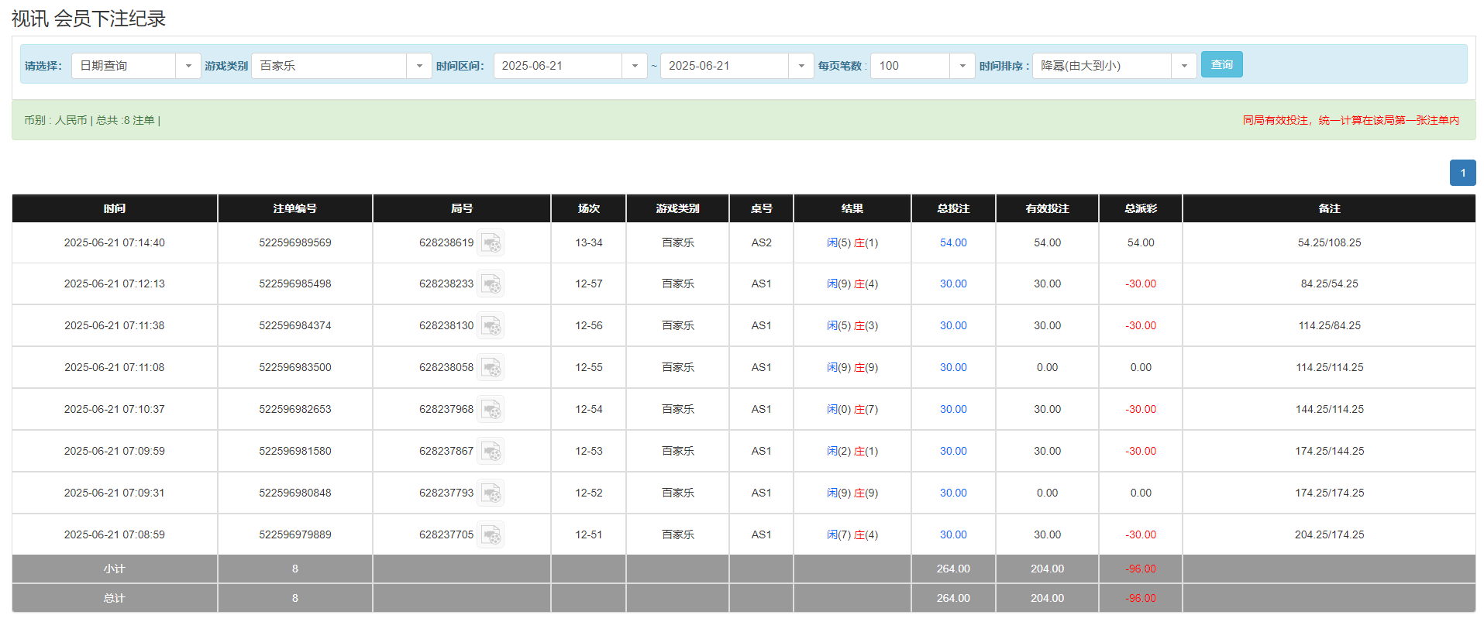Open video replay for round 628238233
This screenshot has width=1484, height=622.
tap(491, 284)
